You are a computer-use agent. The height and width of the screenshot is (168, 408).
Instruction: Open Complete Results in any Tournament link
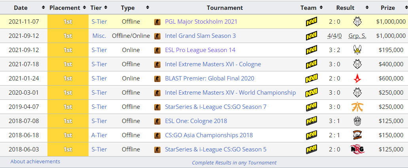(x=234, y=162)
